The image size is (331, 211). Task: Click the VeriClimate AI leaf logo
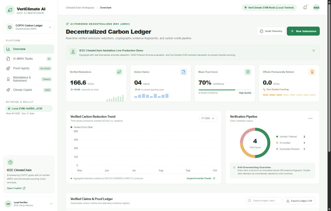click(10, 10)
